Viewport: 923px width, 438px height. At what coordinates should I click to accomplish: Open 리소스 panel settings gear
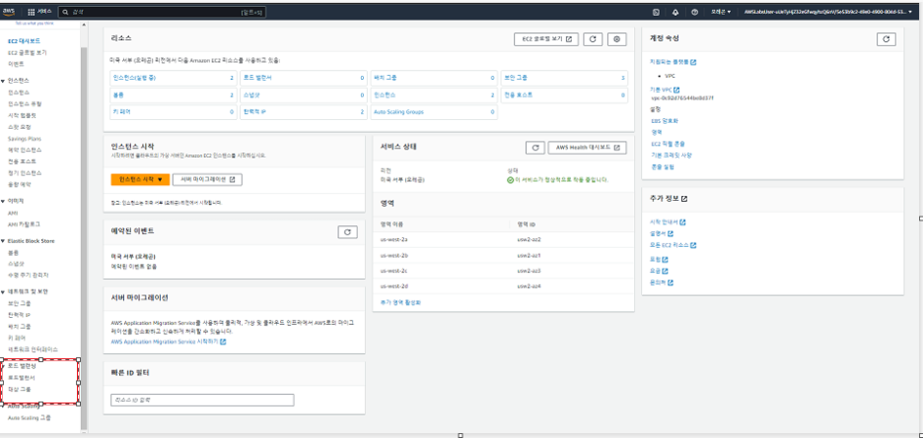617,38
